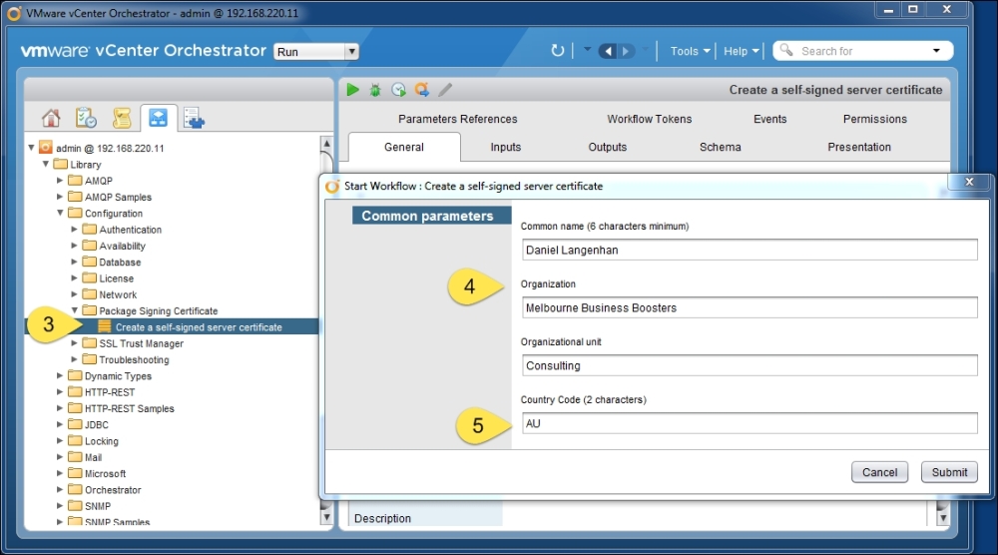Expand the Authentication folder
998x555 pixels.
click(75, 230)
